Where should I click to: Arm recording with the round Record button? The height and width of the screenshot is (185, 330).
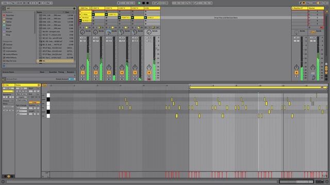pyautogui.click(x=147, y=3)
